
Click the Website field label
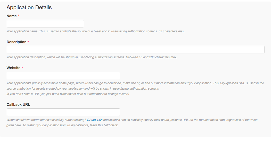pyautogui.click(x=13, y=68)
